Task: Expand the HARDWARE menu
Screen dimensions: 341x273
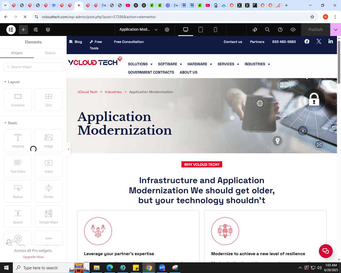Action: pos(200,64)
